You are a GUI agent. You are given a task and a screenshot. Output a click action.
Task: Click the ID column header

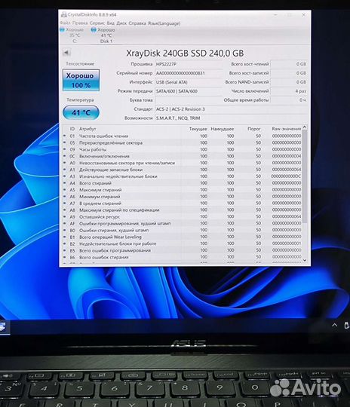point(72,129)
